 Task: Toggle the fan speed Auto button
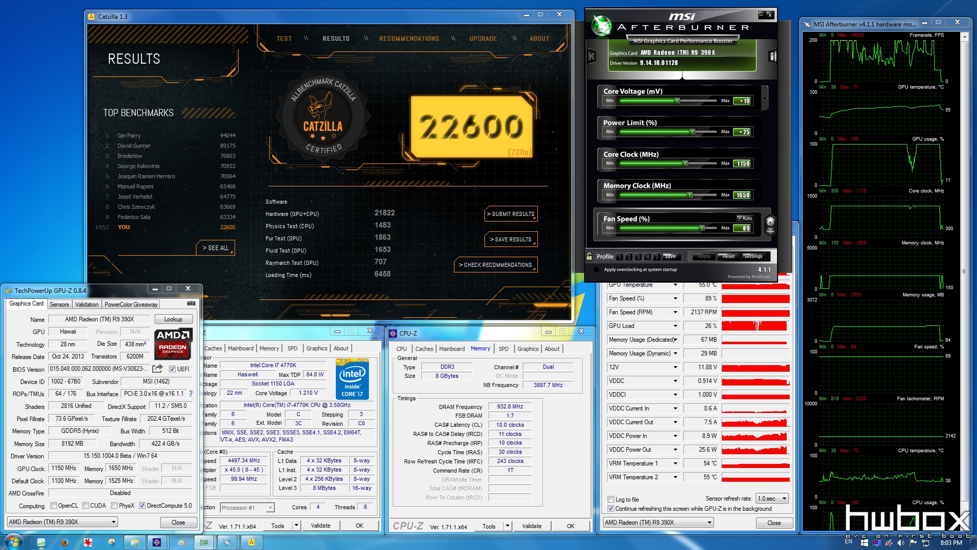(x=744, y=218)
